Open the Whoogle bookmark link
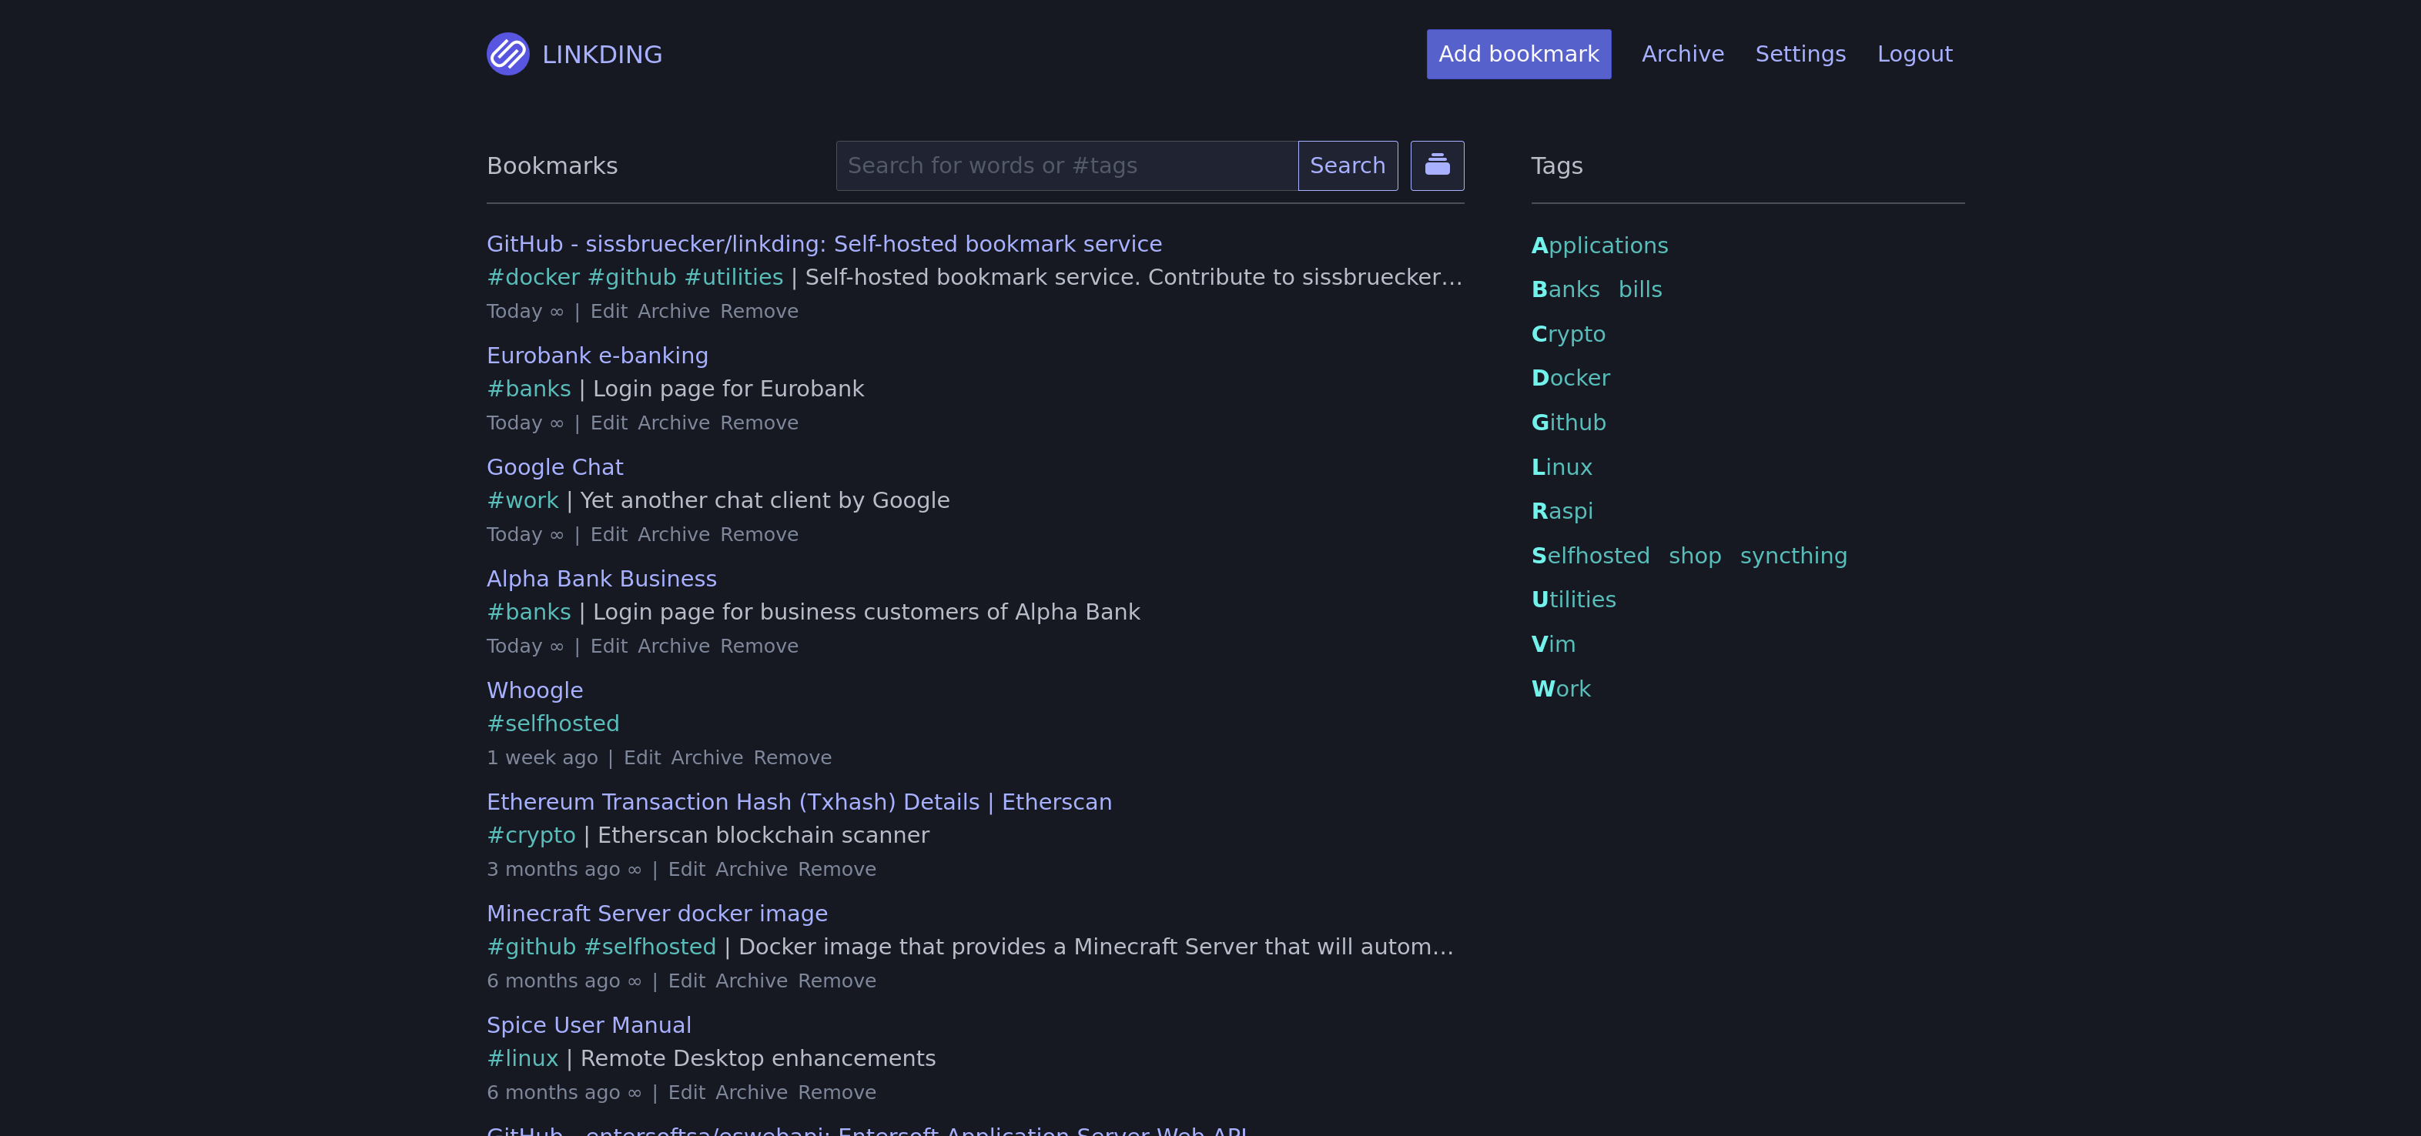The width and height of the screenshot is (2421, 1136). [x=534, y=690]
